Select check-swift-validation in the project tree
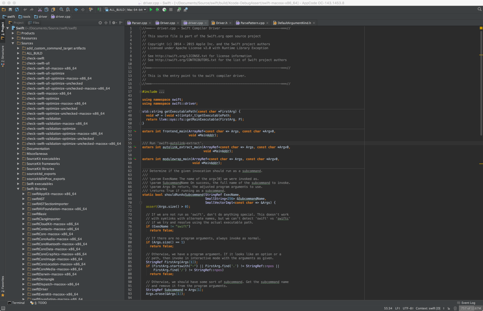 pyautogui.click(x=43, y=119)
